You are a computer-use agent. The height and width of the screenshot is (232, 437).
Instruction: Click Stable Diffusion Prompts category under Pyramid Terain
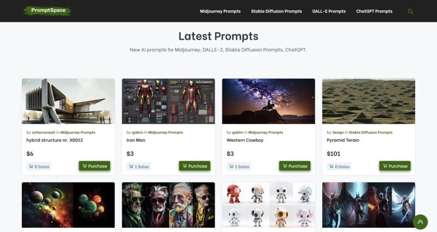pyautogui.click(x=370, y=133)
